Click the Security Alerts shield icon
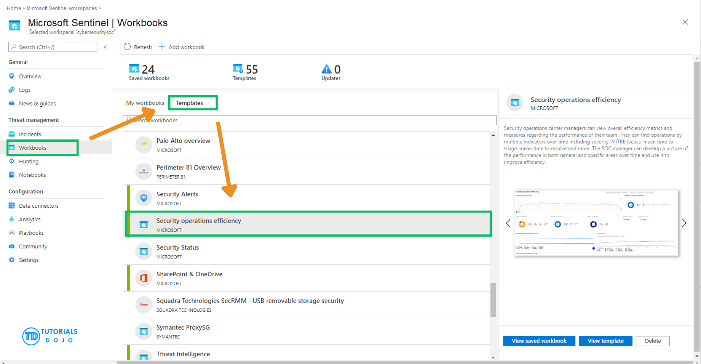701x364 pixels. click(x=143, y=198)
